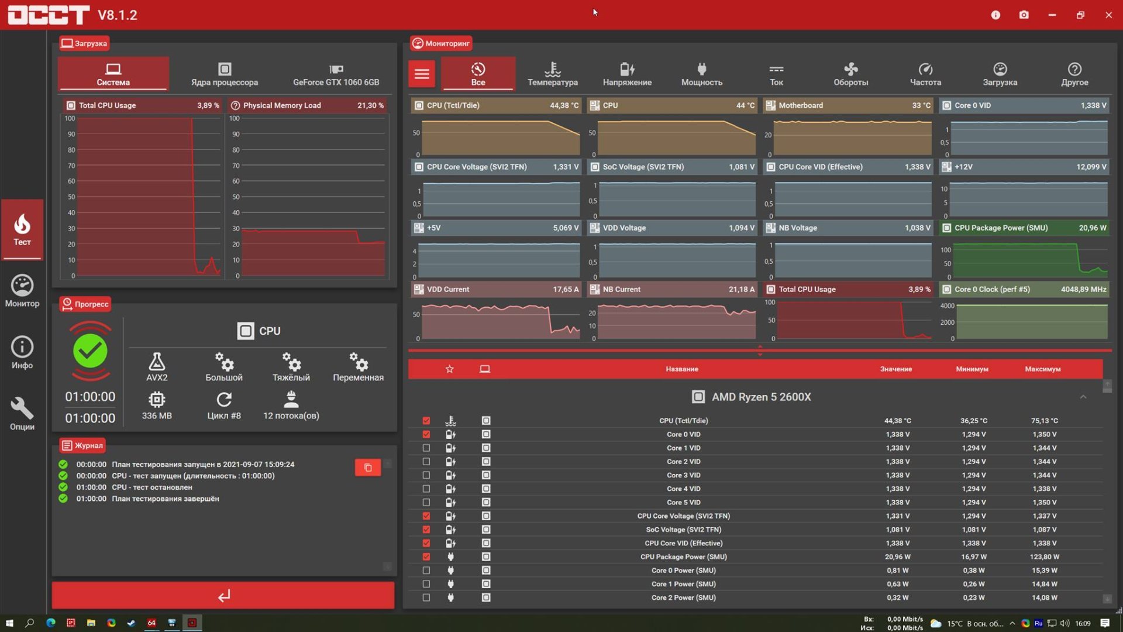This screenshot has width=1123, height=632.
Task: Sort by the Минимум column header
Action: 972,369
